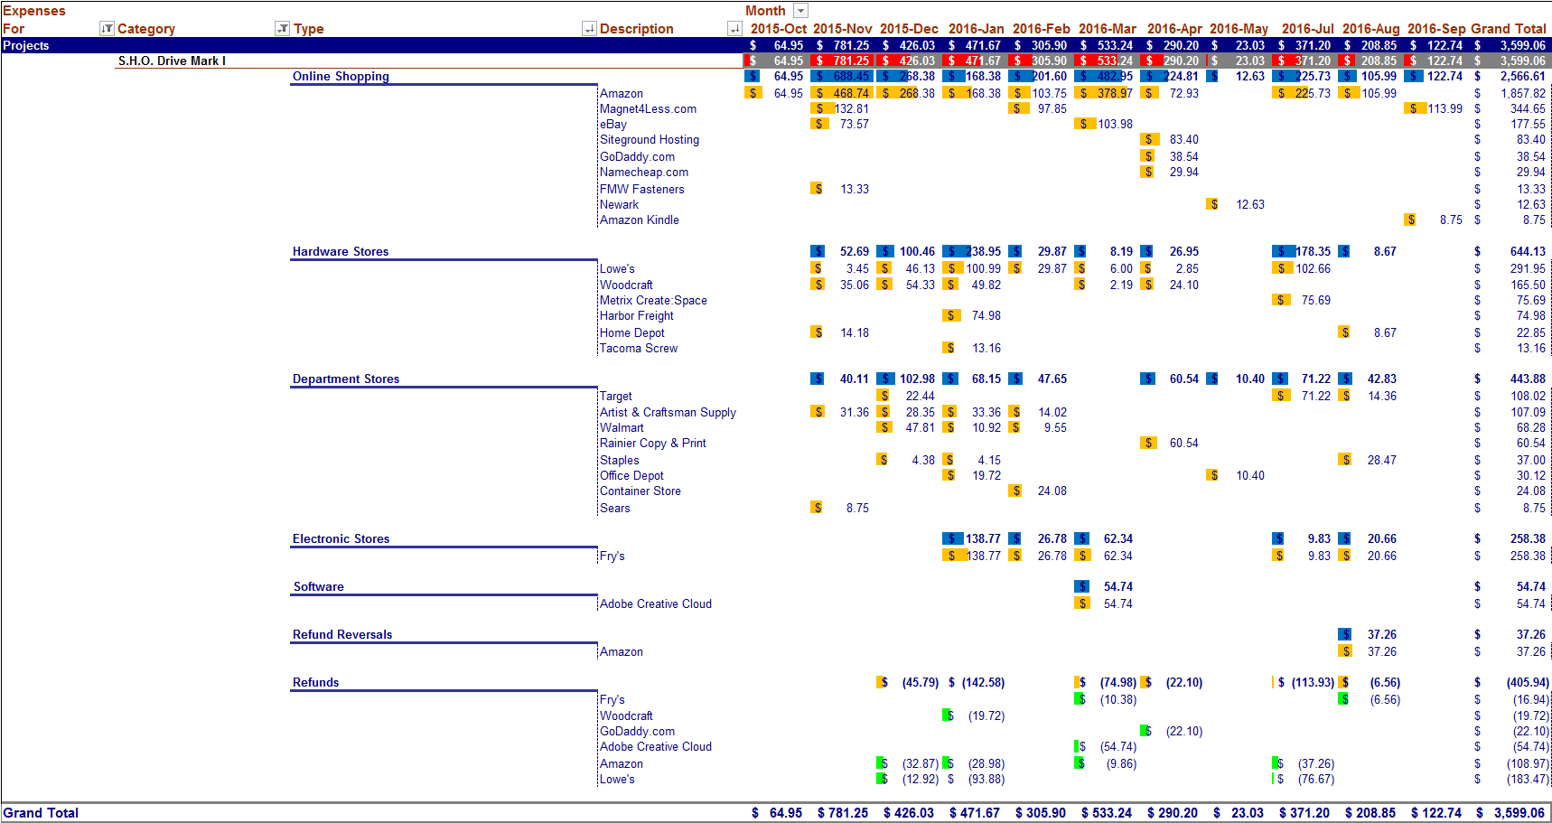Viewport: 1552px width, 823px height.
Task: Click the 2016-Jul column header
Action: 1308,29
